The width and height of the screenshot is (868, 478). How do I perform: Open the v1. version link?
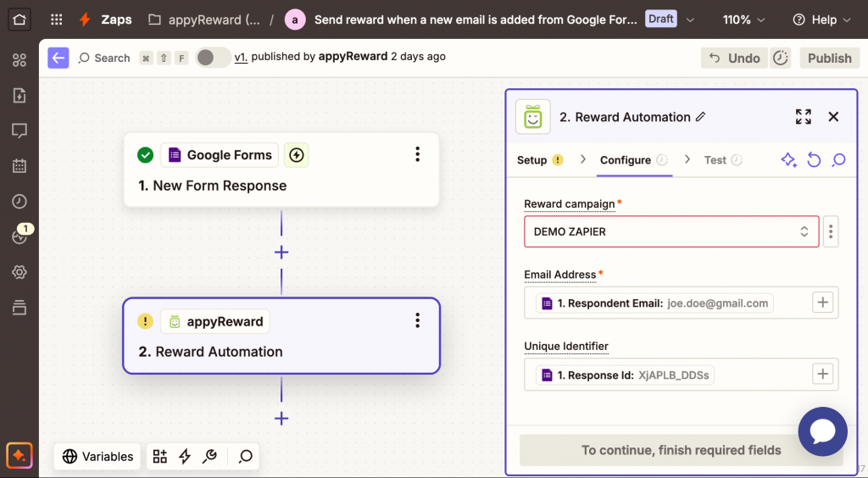[241, 57]
